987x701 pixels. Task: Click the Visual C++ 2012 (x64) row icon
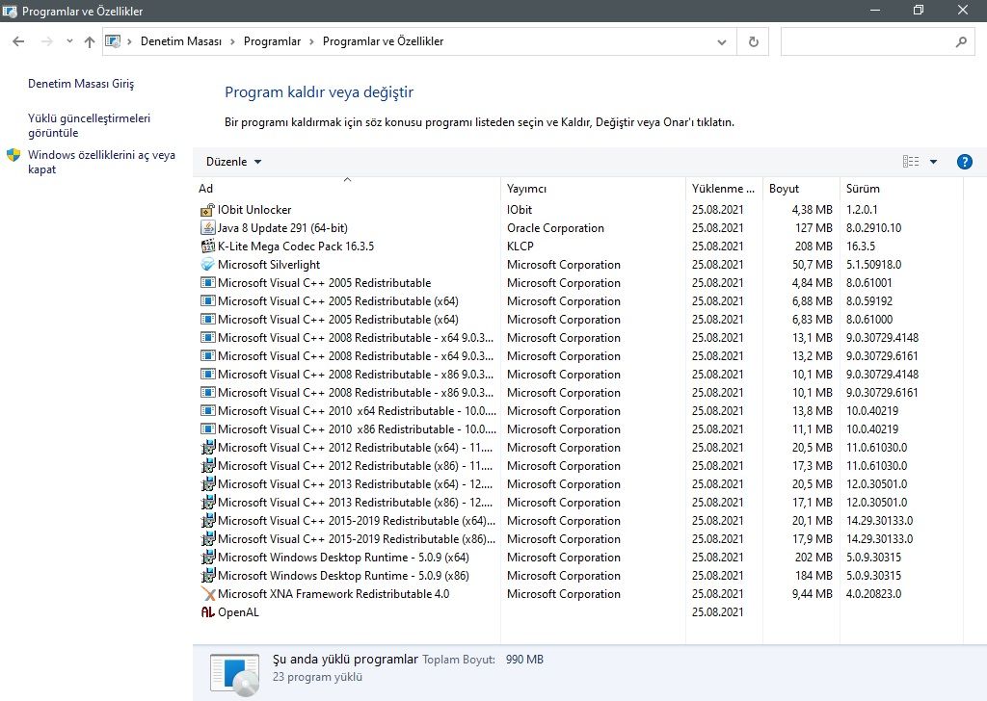[x=208, y=448]
